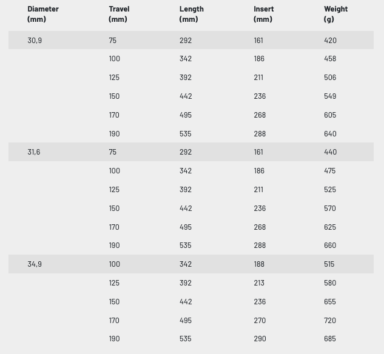Select the weight value 660
The width and height of the screenshot is (384, 354).
pos(330,245)
